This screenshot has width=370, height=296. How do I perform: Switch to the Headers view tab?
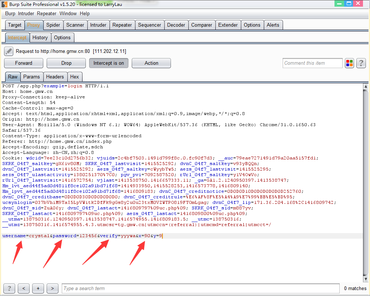(55, 77)
